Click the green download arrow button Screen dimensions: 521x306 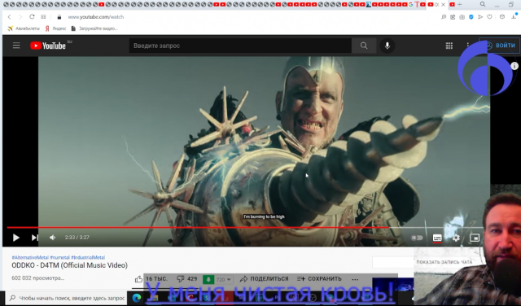[208, 279]
